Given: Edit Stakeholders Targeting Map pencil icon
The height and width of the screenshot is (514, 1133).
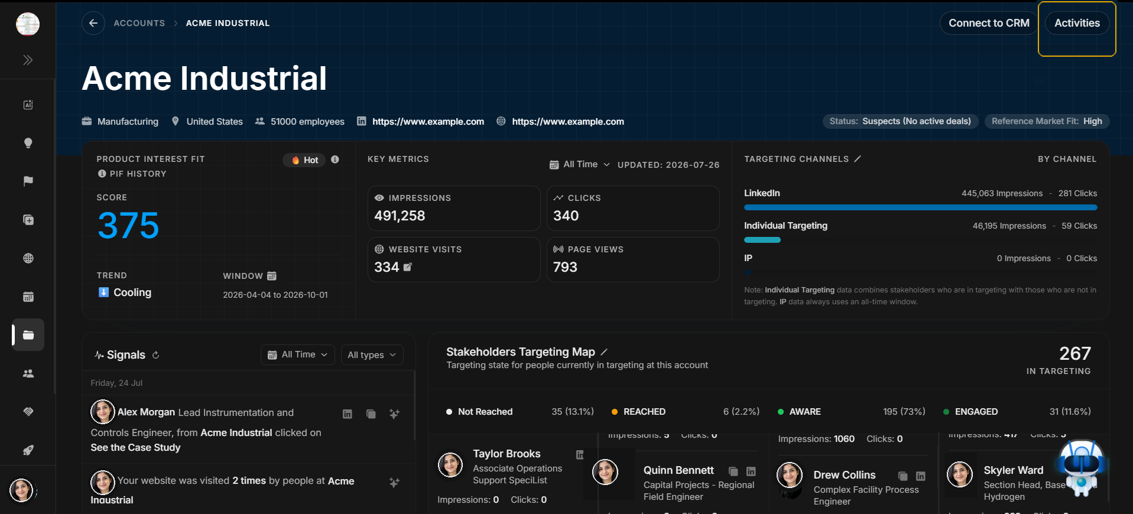Looking at the screenshot, I should [x=604, y=352].
